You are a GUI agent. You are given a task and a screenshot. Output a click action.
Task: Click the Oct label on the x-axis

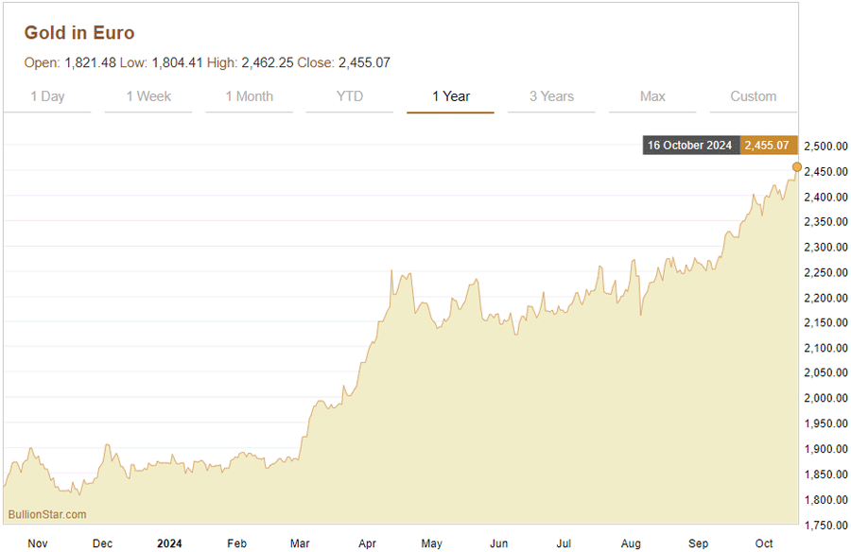point(764,543)
